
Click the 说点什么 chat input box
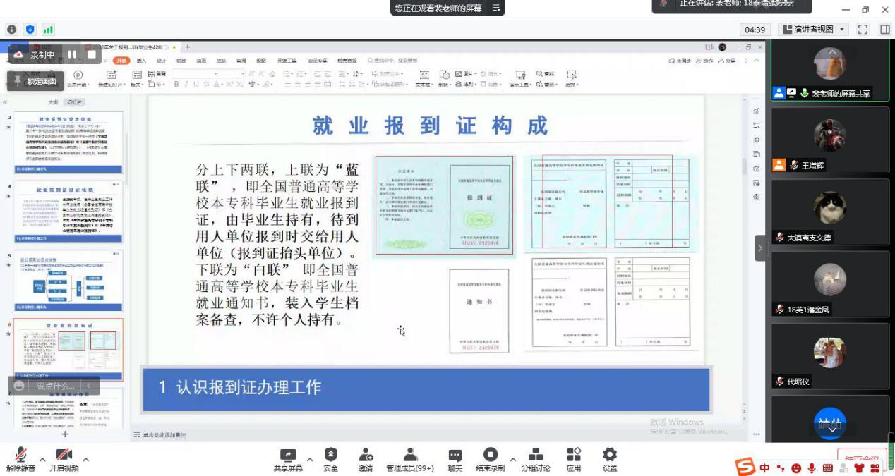coord(55,386)
